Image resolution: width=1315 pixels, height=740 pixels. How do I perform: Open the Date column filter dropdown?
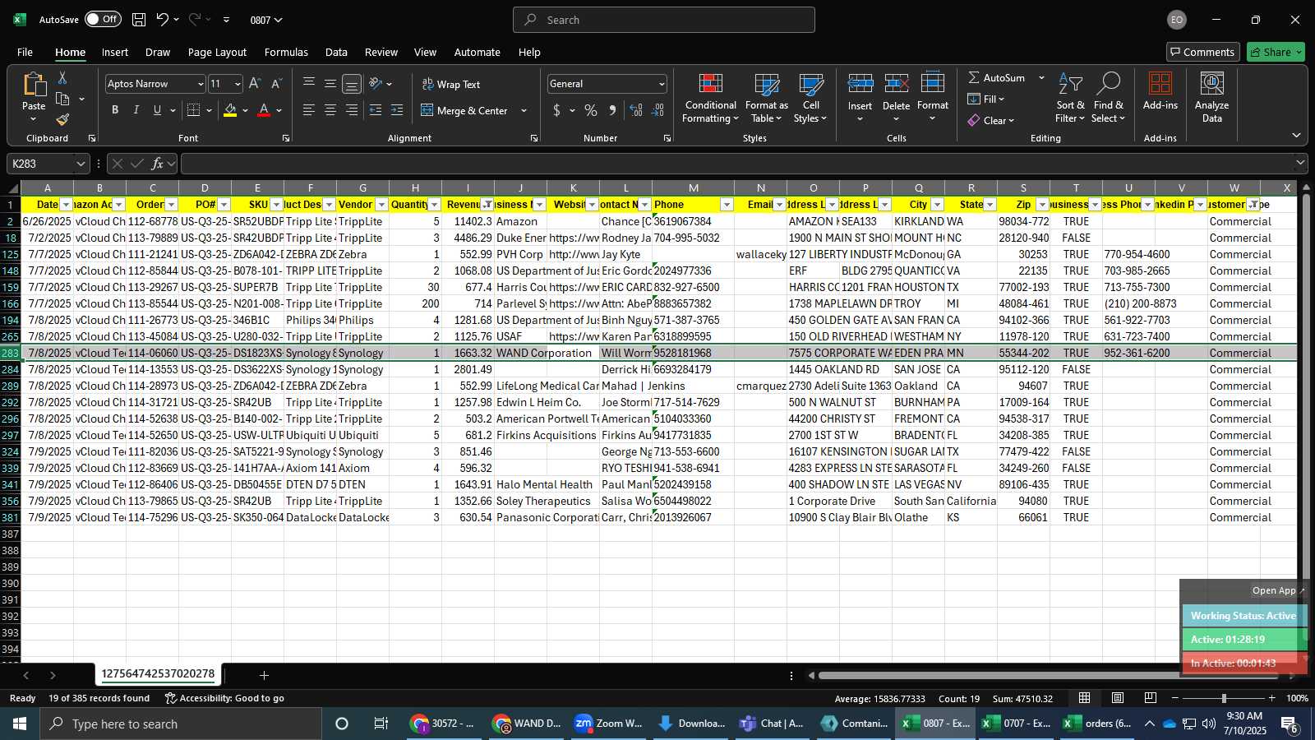(x=67, y=205)
